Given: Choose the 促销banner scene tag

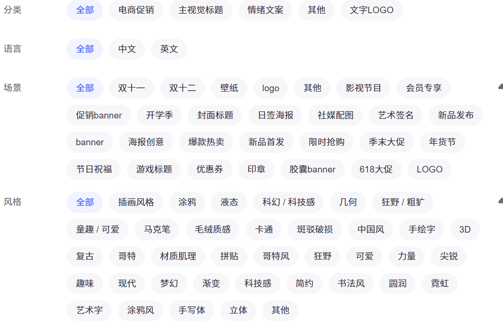Looking at the screenshot, I should tap(99, 115).
